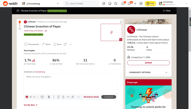Expand the Community Options section

click(148, 72)
